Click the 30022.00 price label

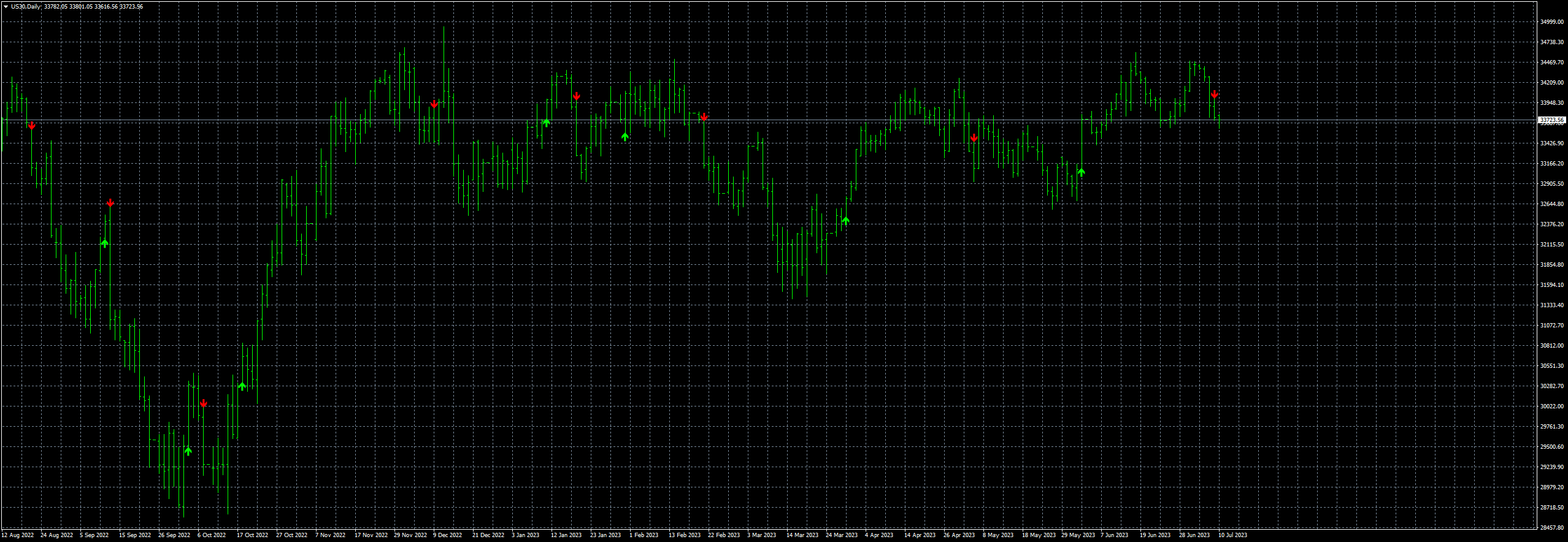[1552, 406]
